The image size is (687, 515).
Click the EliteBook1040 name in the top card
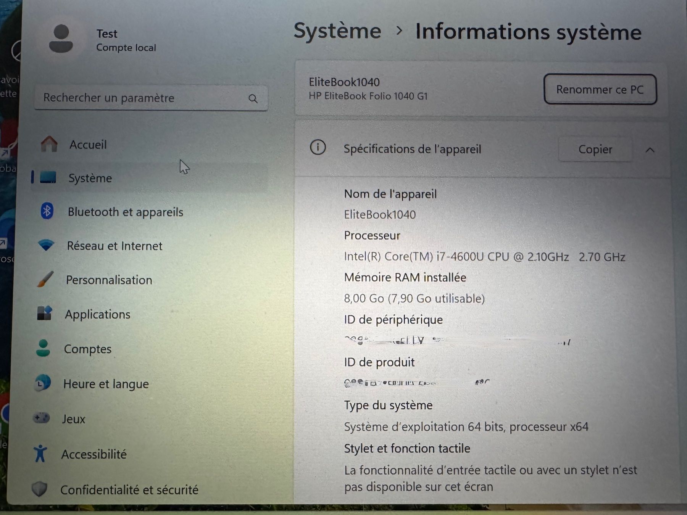click(x=344, y=82)
